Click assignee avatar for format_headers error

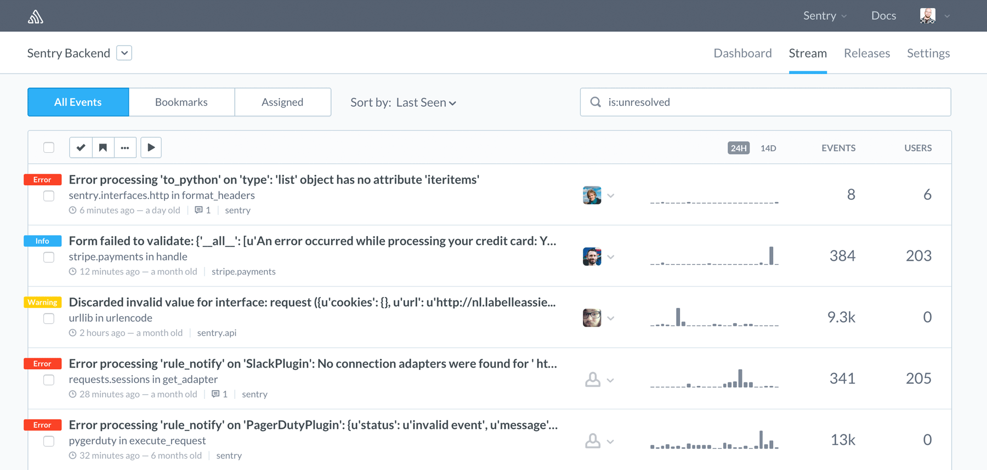coord(592,195)
